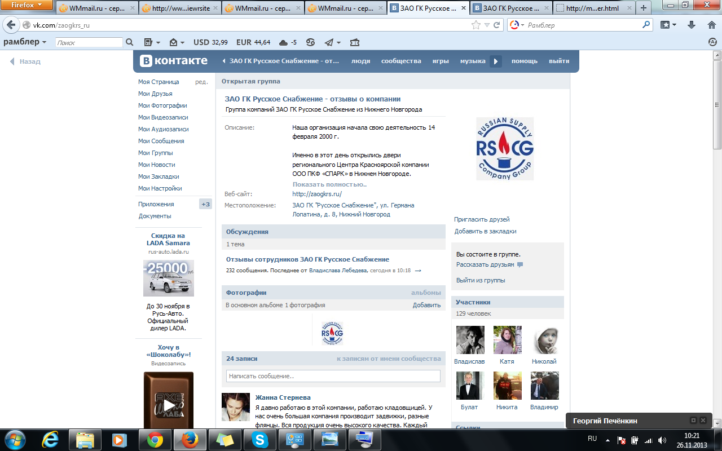Switch to the http://ww...iewrsite tab
This screenshot has height=451, width=722.
coord(180,8)
